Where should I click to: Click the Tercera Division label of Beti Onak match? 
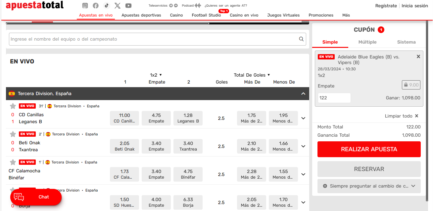pos(66,134)
